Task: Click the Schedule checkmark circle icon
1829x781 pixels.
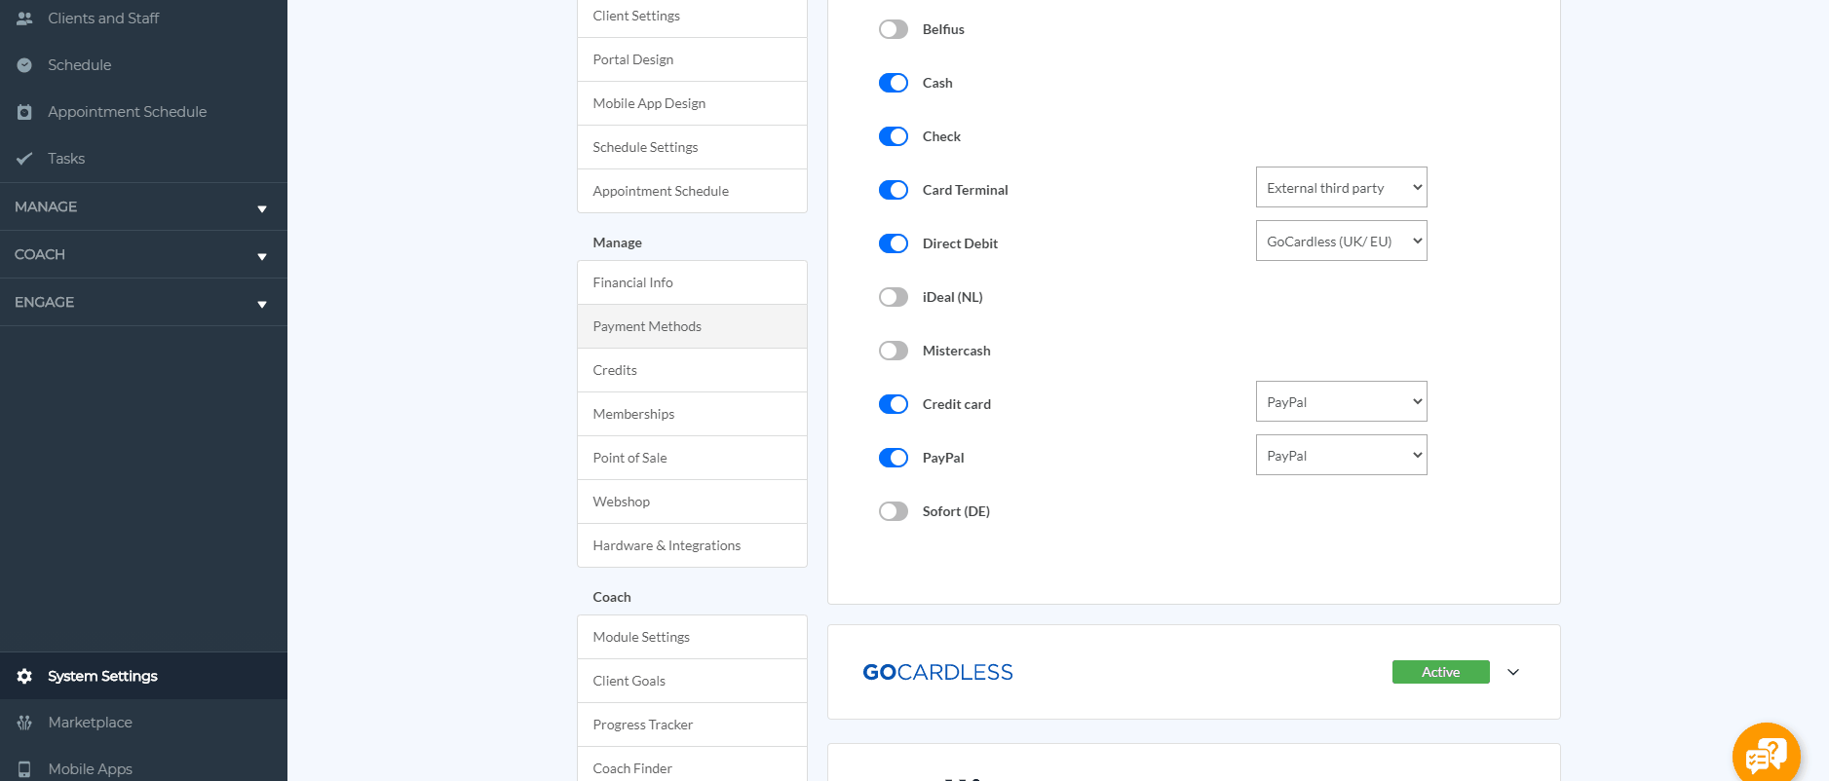Action: coord(24,65)
